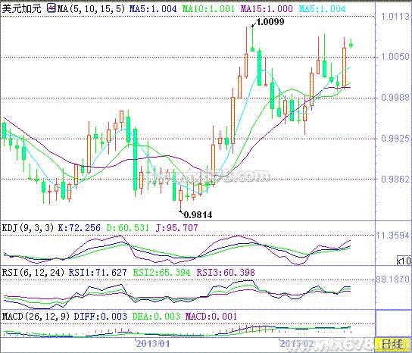Click the RSI1:71.627 value
Viewport: 412px width, 353px height.
click(98, 272)
